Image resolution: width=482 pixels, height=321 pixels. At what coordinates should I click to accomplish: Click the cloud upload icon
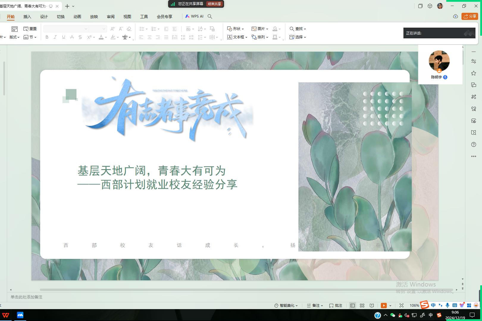coord(455,16)
